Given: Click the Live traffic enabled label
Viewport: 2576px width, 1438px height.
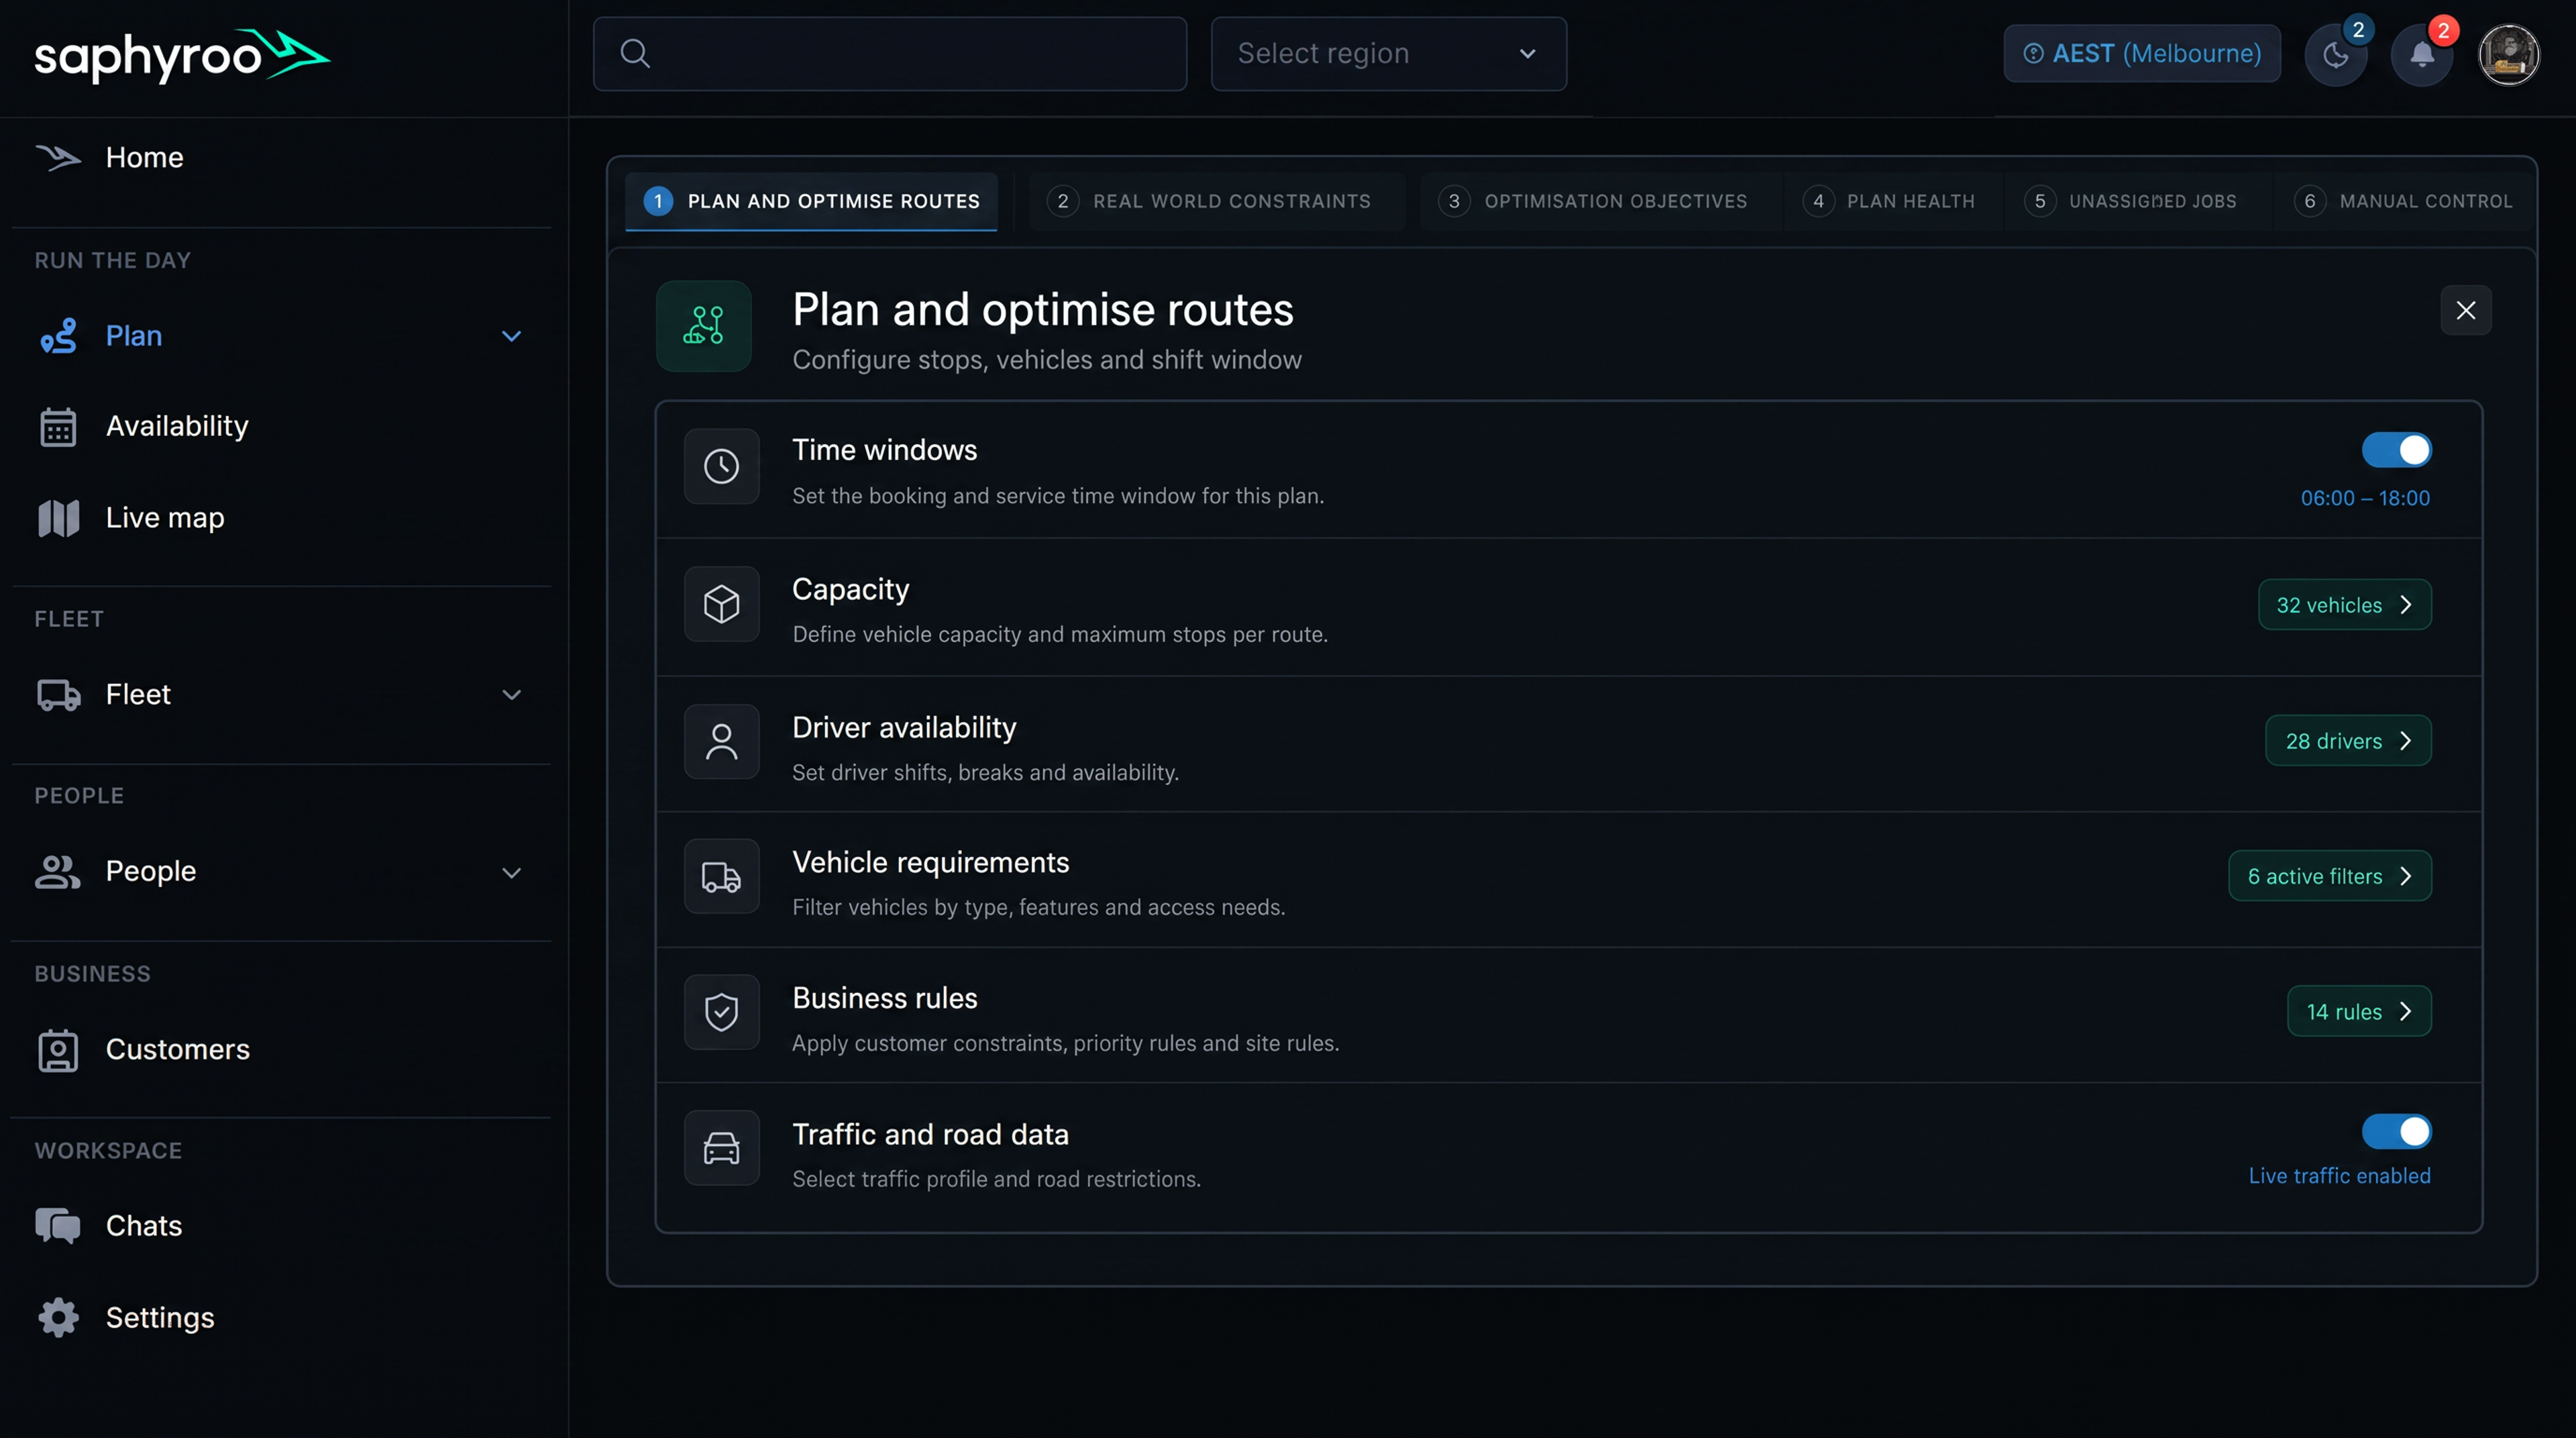Looking at the screenshot, I should point(2339,1176).
